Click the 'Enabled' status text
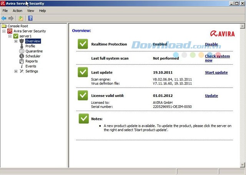This screenshot has width=246, height=175. pyautogui.click(x=160, y=44)
